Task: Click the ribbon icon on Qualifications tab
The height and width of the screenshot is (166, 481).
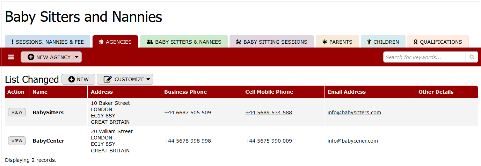Action: tap(416, 42)
